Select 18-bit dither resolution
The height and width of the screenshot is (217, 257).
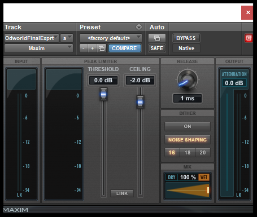click(188, 153)
